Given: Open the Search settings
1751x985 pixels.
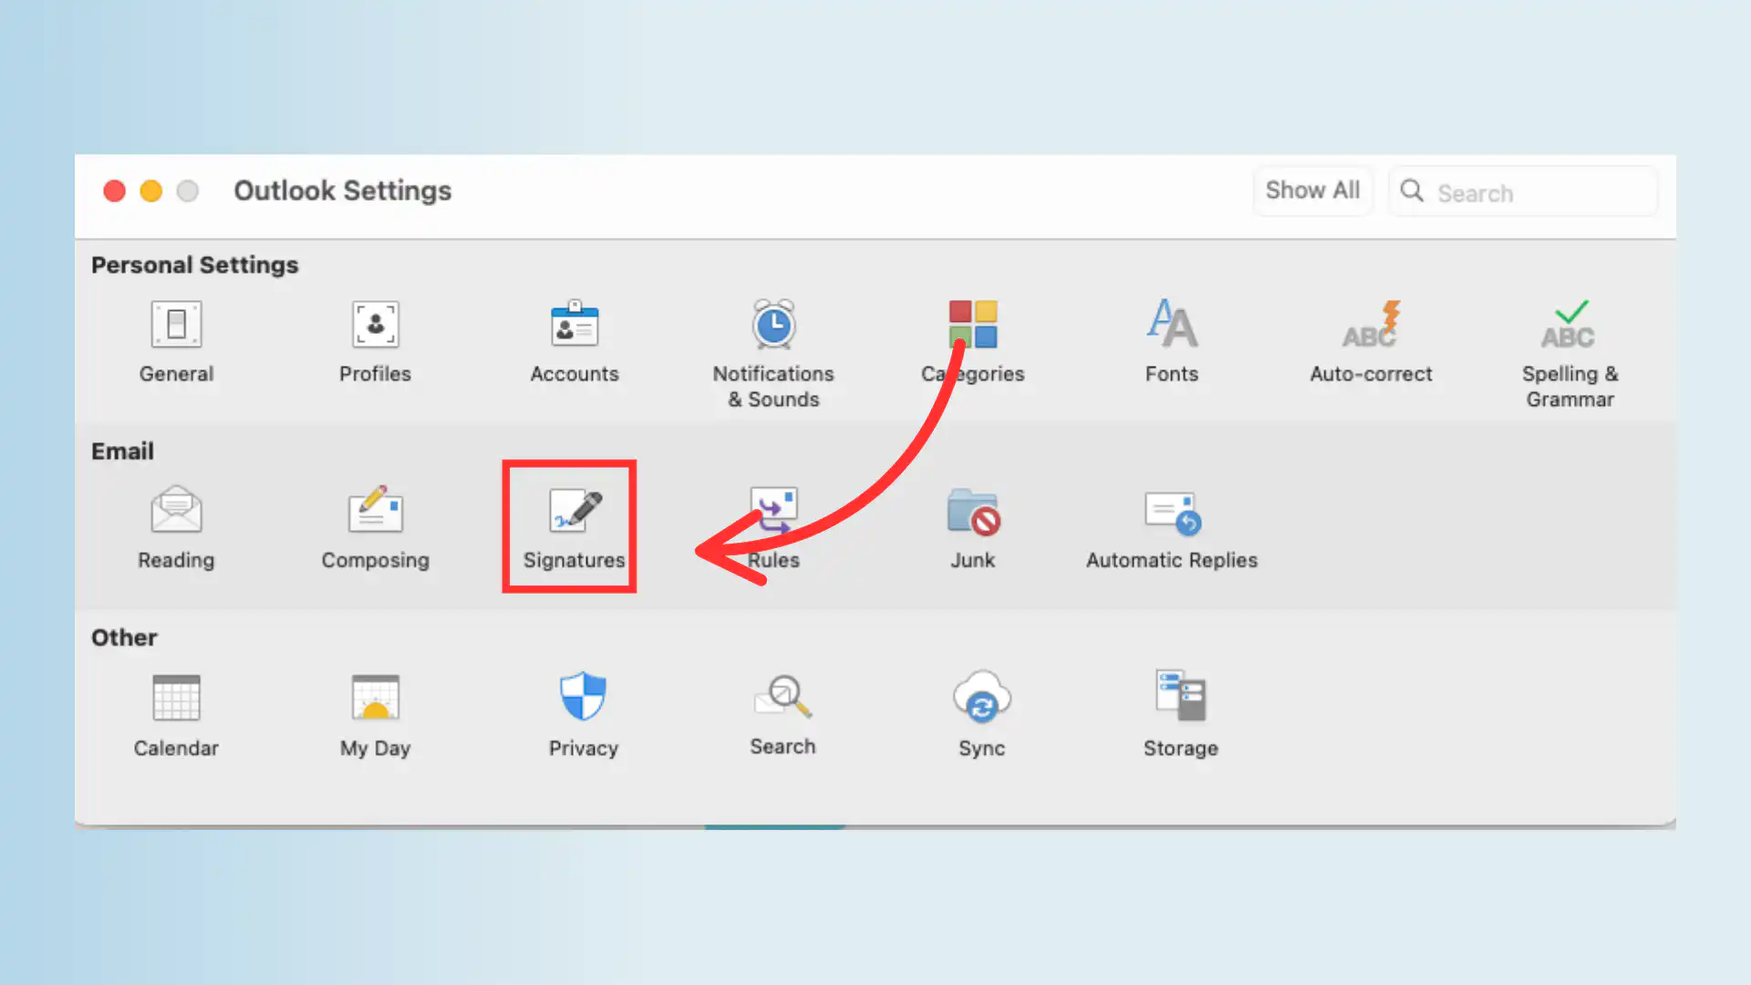Looking at the screenshot, I should (782, 714).
